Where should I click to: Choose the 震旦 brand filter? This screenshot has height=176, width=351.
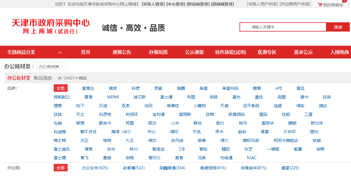click(x=300, y=89)
